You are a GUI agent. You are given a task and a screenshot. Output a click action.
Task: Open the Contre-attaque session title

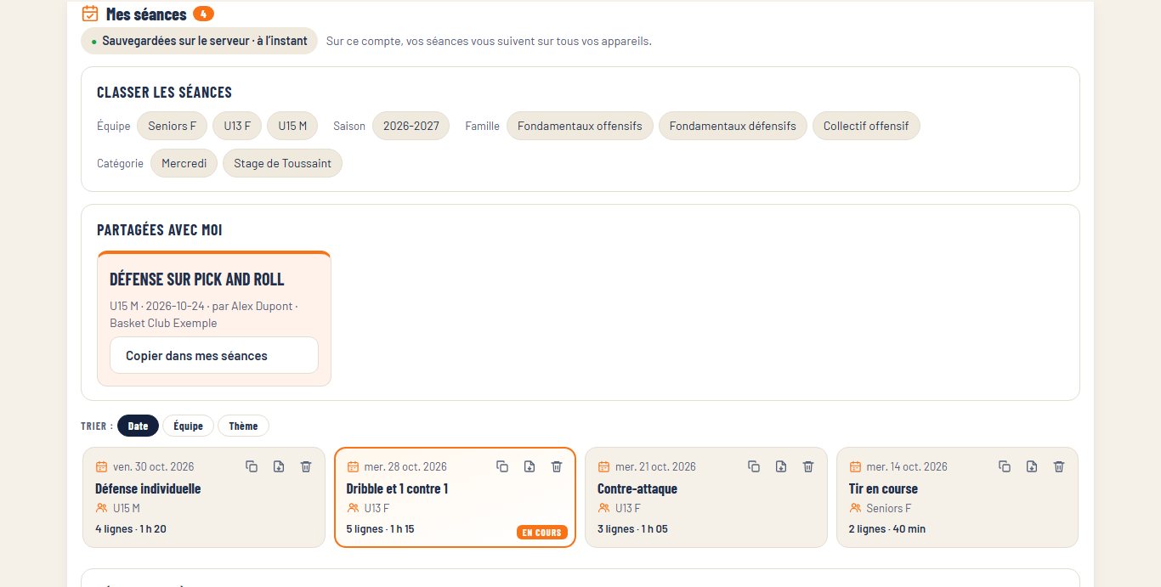[x=637, y=488]
